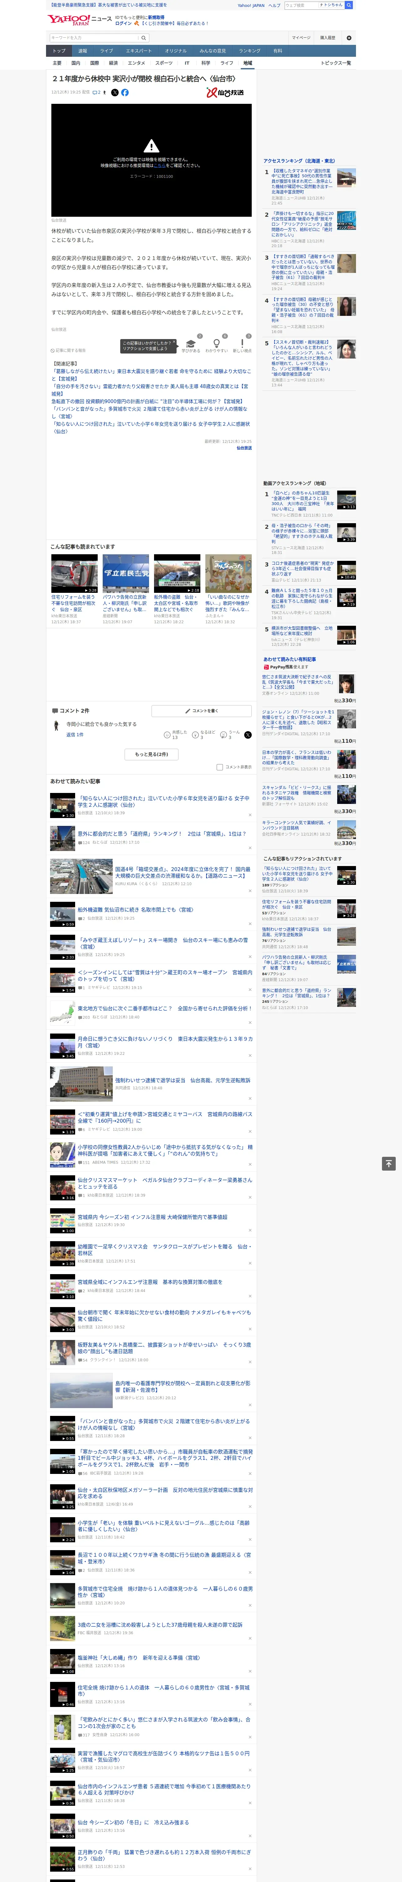Viewport: 402px width, 1882px height.
Task: Click the Sendai Broadcasting logo
Action: (x=225, y=93)
